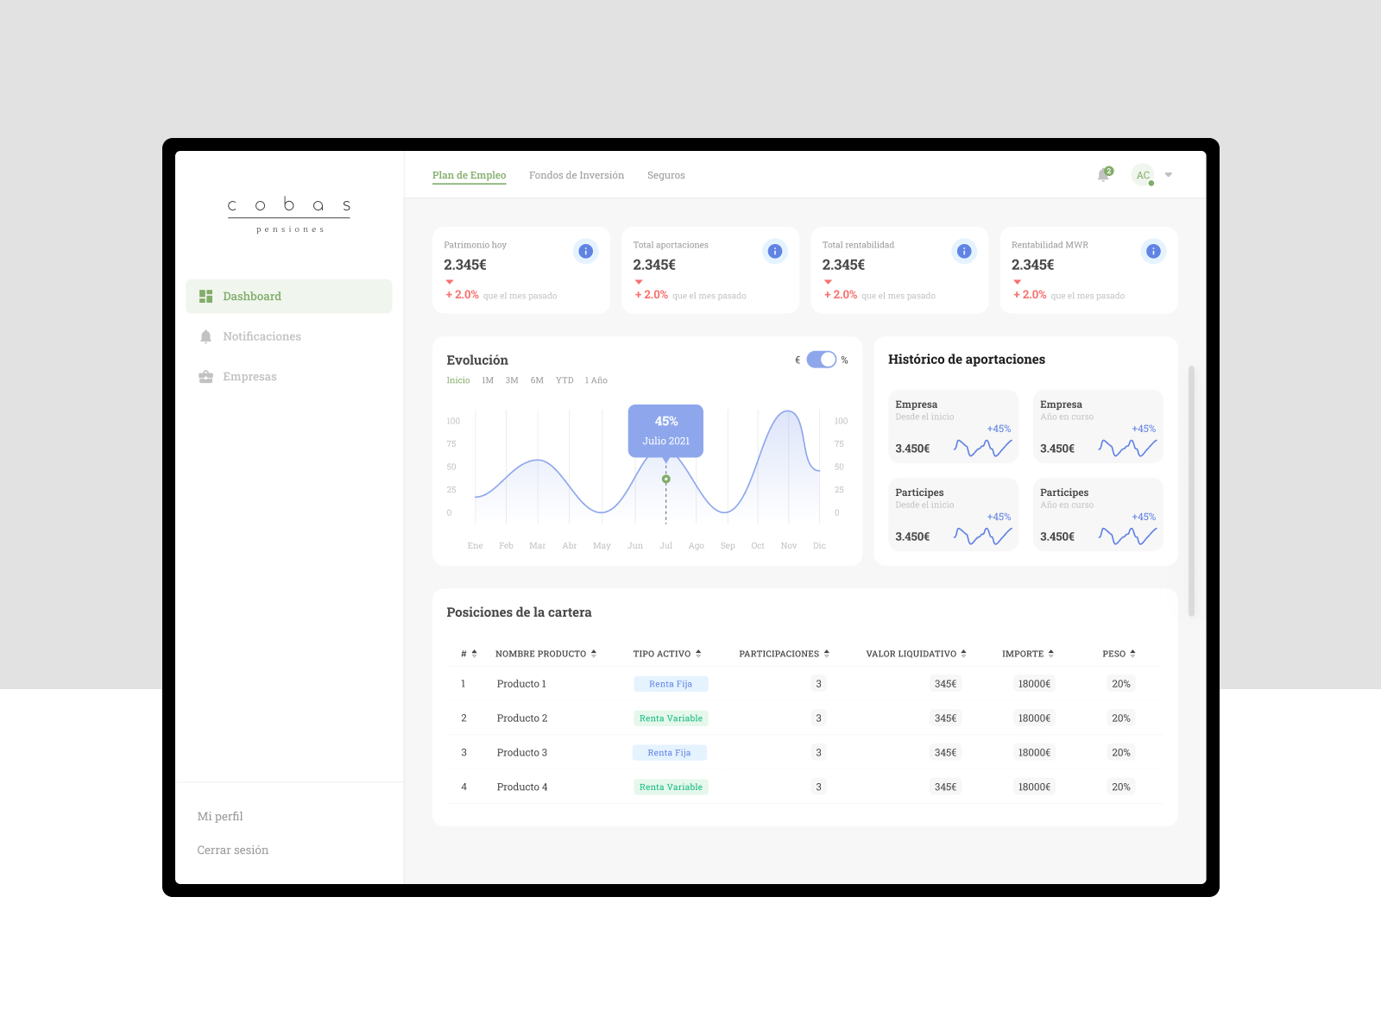Click the info icon on Rentabilidad MWR card
Image resolution: width=1381 pixels, height=1035 pixels.
pos(1153,251)
